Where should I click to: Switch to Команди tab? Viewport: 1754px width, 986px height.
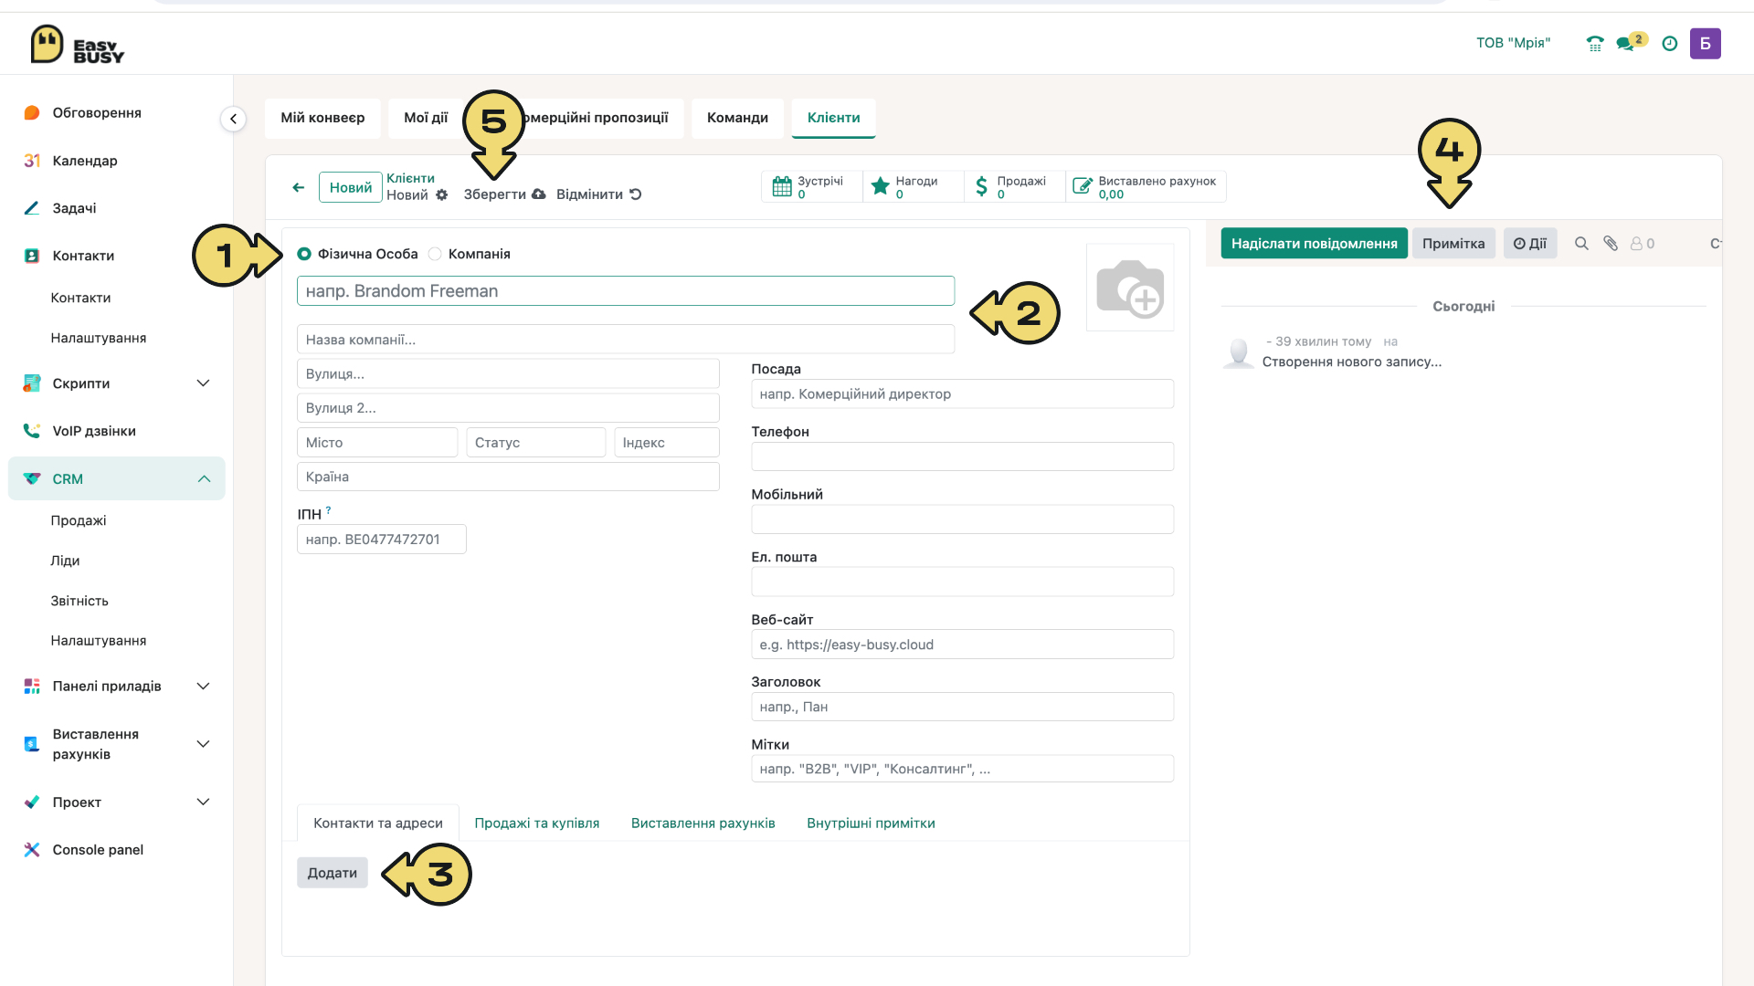737,118
